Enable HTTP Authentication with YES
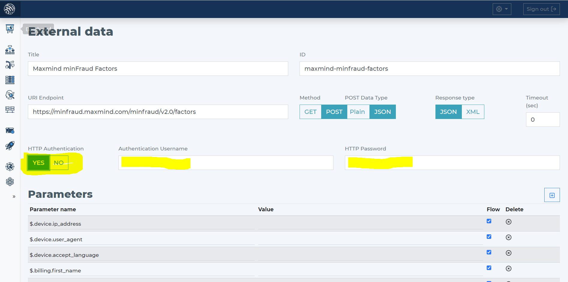The width and height of the screenshot is (568, 282). (38, 163)
